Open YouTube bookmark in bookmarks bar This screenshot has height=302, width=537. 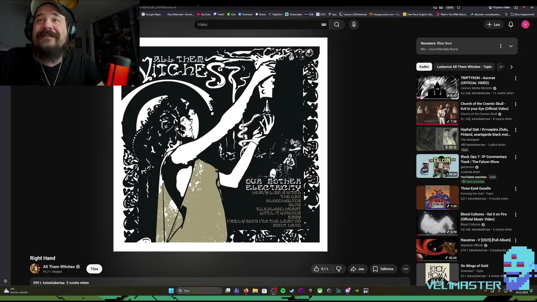203,14
